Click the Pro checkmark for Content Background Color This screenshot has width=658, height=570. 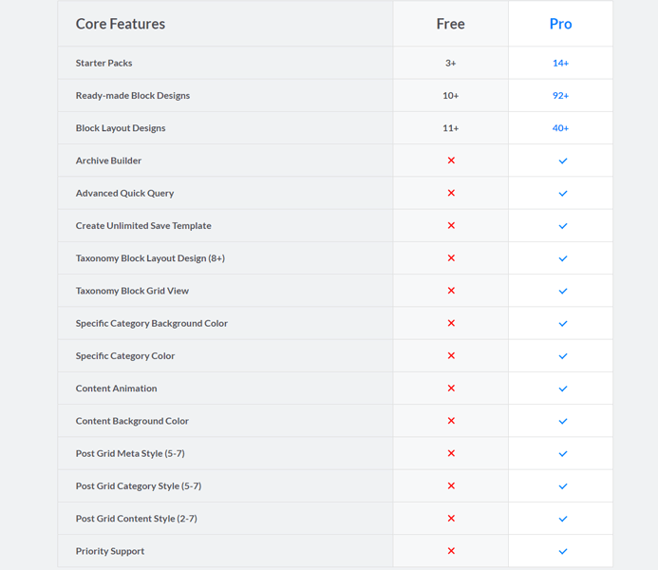point(562,421)
